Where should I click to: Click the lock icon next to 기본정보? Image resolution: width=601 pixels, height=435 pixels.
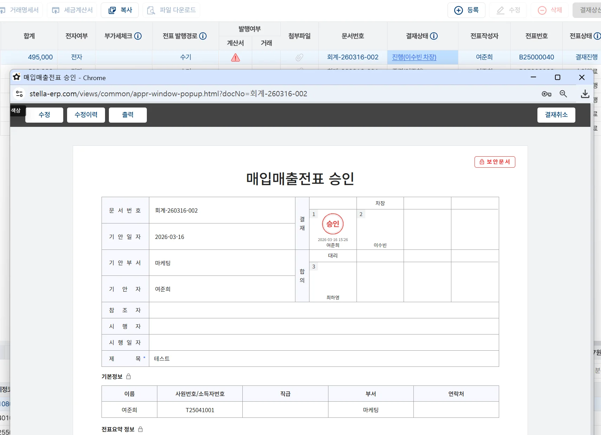click(129, 376)
